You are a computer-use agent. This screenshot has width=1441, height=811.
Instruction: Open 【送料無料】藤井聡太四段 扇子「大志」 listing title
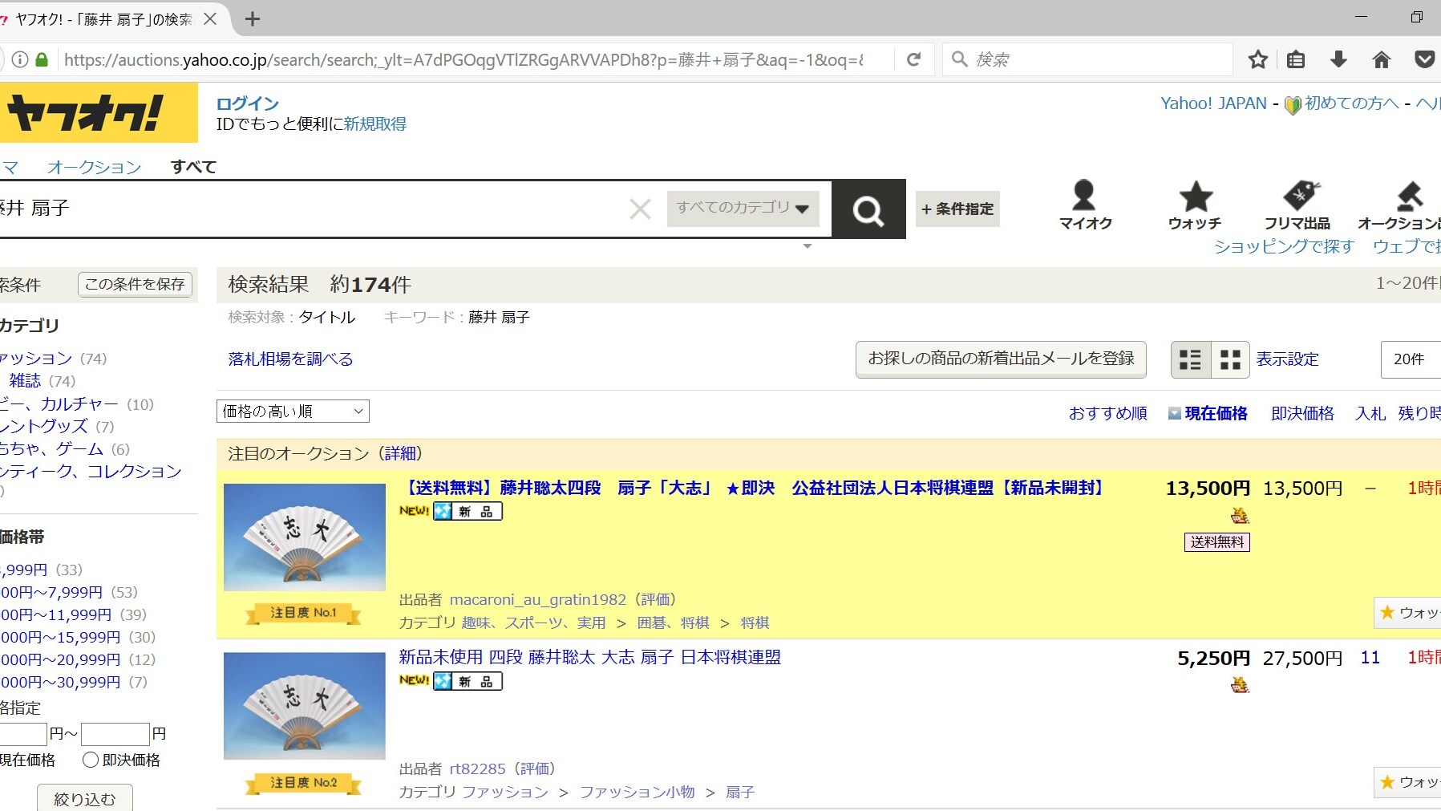(x=754, y=488)
